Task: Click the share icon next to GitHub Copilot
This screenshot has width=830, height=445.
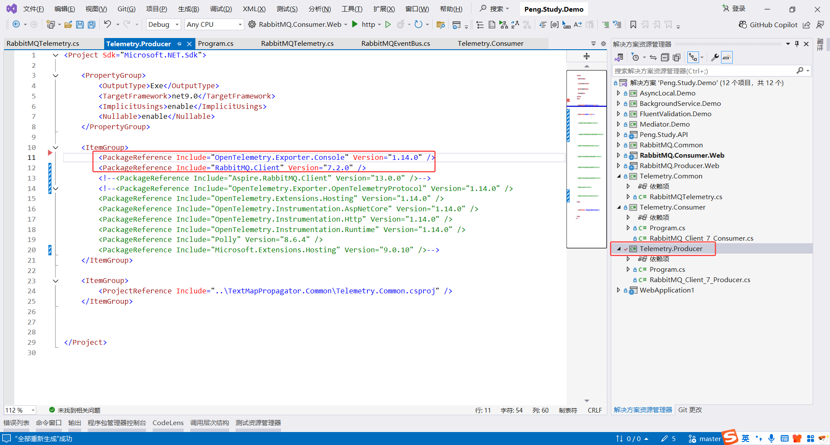Action: pyautogui.click(x=807, y=25)
